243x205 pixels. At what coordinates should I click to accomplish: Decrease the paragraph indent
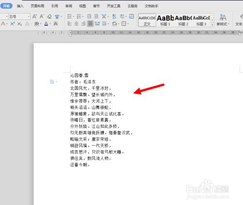(x=89, y=17)
